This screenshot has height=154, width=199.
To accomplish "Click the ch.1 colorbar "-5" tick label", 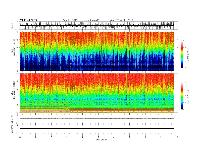I will 185,54.
